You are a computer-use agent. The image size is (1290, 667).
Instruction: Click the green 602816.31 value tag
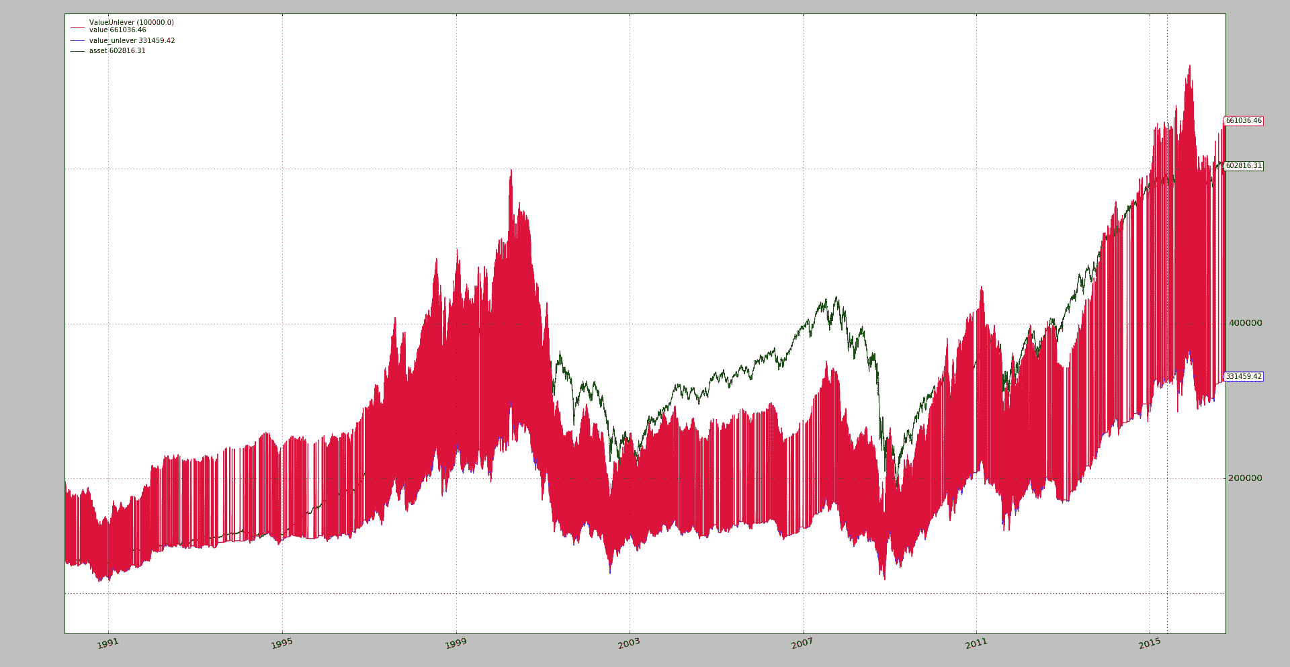[1244, 166]
